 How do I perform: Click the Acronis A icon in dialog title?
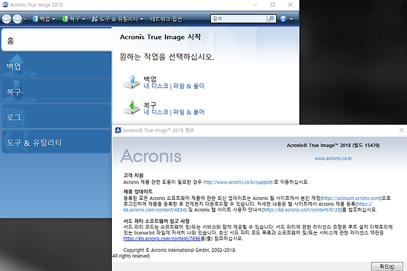(118, 130)
